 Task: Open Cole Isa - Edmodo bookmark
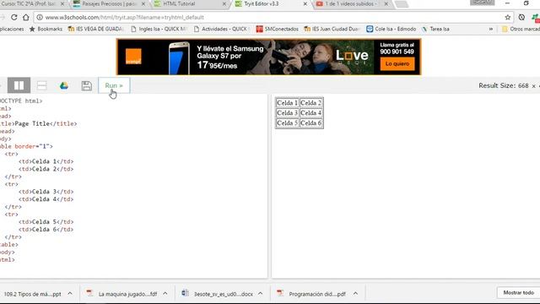click(x=391, y=29)
